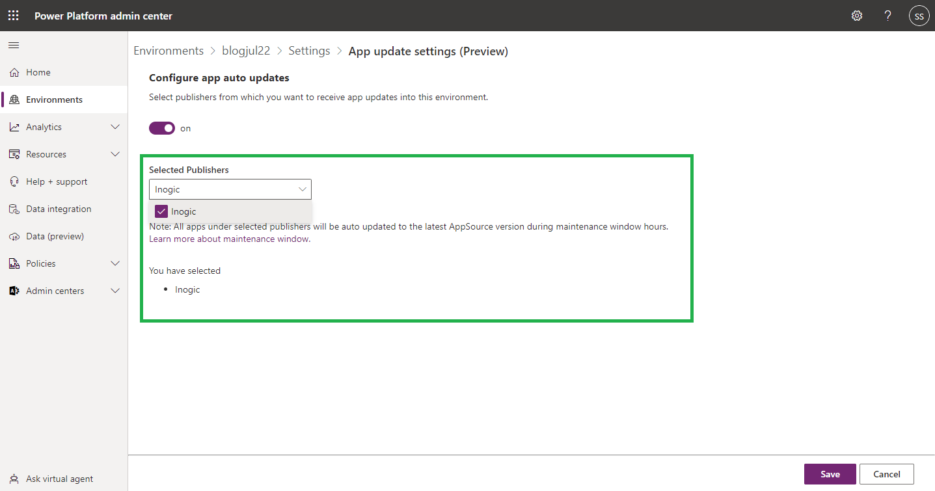This screenshot has width=935, height=491.
Task: Click the Help + support headset icon
Action: point(14,181)
